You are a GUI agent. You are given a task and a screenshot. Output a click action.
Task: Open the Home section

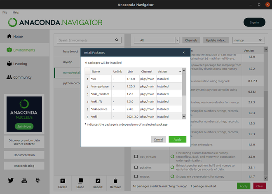tap(25, 36)
